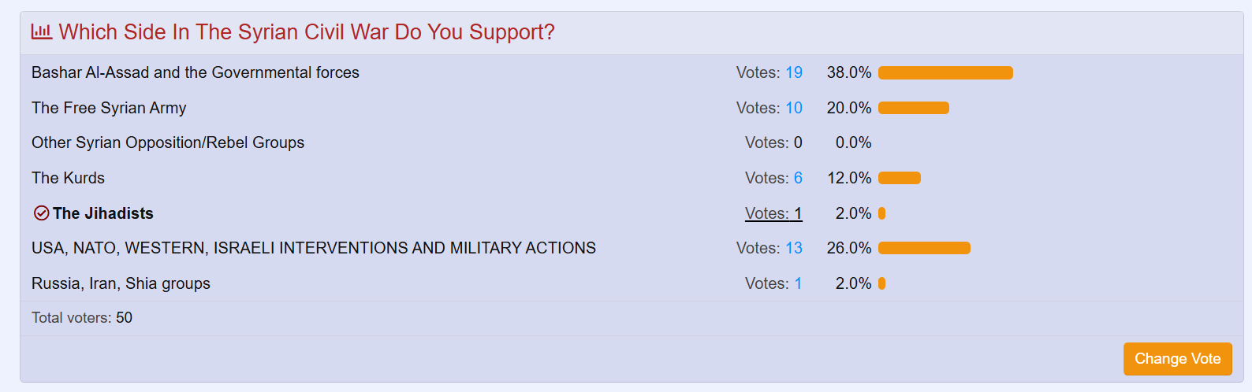Open the 19 votes link for Bashar Al-Assad

(794, 72)
